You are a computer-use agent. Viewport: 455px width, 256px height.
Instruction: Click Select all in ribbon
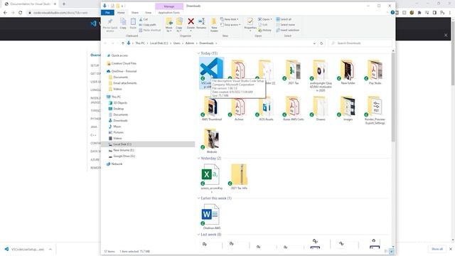(x=284, y=19)
